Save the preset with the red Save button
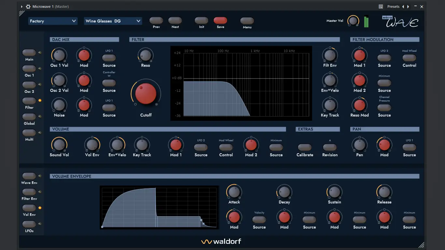This screenshot has width=445, height=250. click(221, 21)
